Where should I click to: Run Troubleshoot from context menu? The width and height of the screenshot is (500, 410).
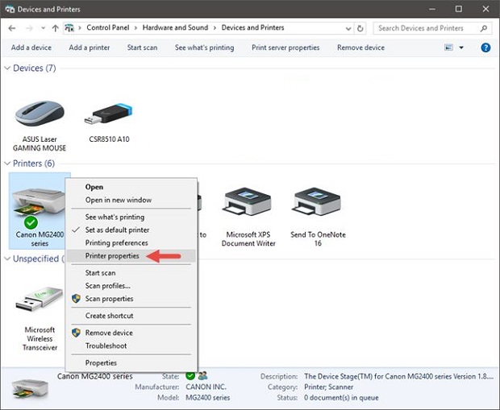click(131, 346)
